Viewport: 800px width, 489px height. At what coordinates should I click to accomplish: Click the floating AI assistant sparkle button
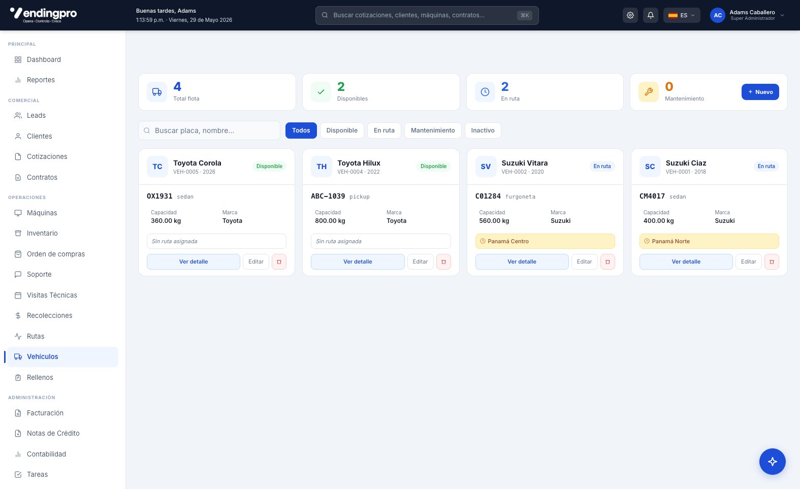[x=773, y=462]
